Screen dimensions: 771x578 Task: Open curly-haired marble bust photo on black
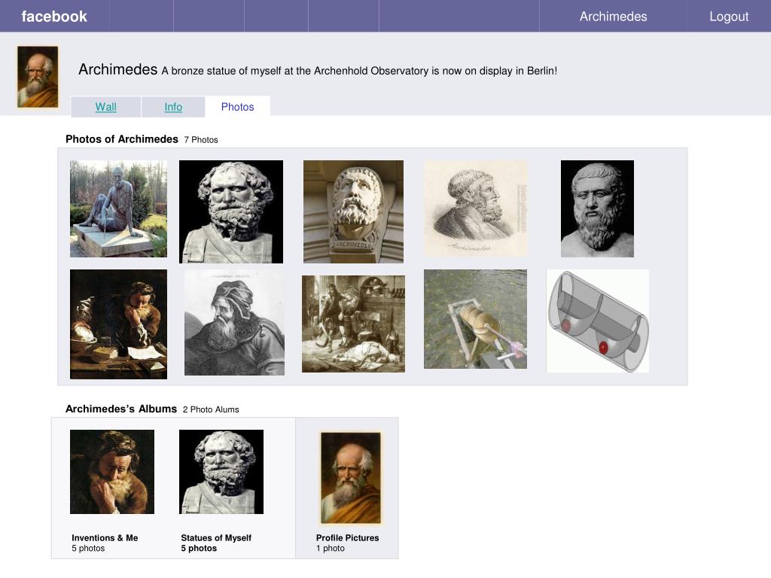pyautogui.click(x=231, y=211)
